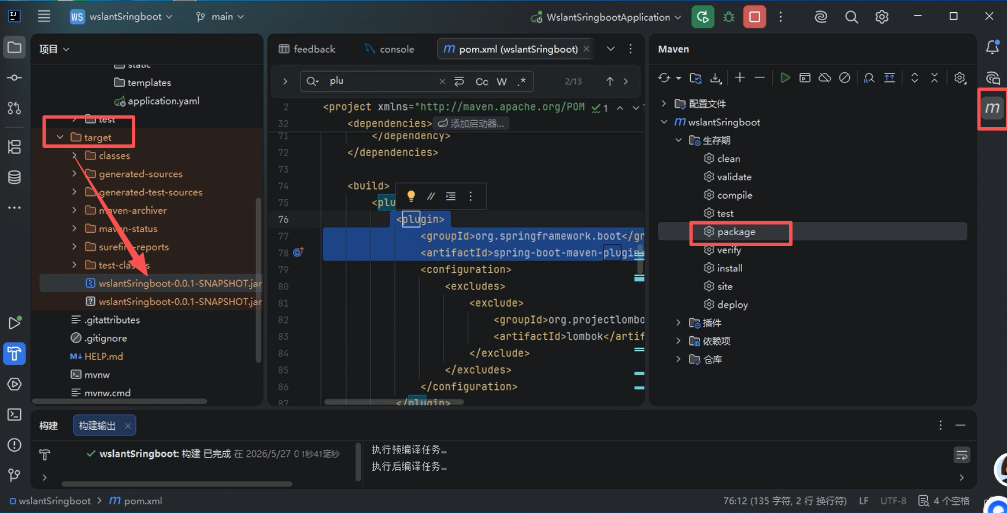
Task: Go to next search occurrence
Action: pyautogui.click(x=626, y=81)
